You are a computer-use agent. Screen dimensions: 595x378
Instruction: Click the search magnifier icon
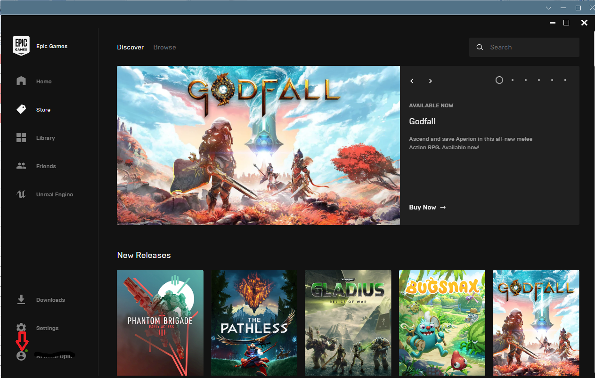480,47
